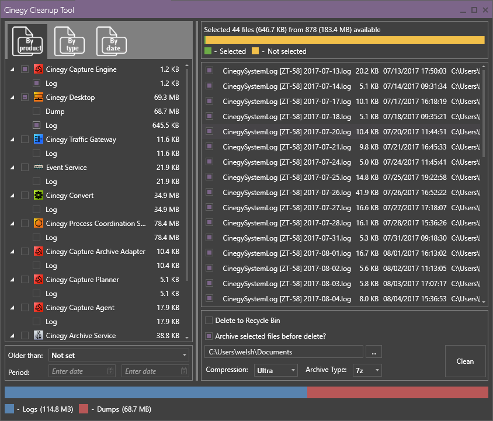Select the Cinegy Capture Archive Adapter row
Viewport: 493px width, 421px height.
click(96, 251)
